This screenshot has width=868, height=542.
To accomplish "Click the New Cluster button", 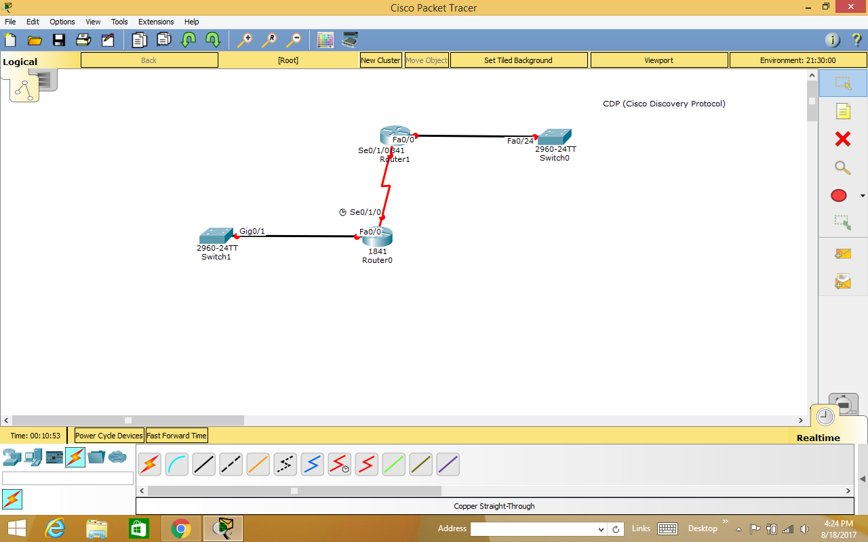I will (380, 60).
